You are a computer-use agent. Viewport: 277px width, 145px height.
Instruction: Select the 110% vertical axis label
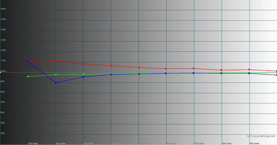coord(3,61)
